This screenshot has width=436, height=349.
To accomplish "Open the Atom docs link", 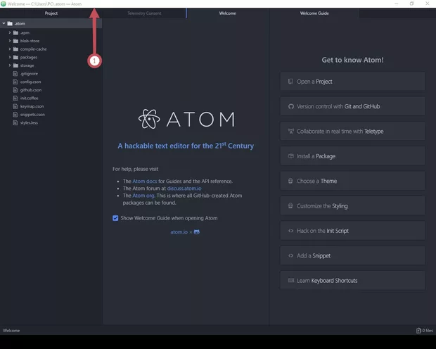I will click(145, 181).
